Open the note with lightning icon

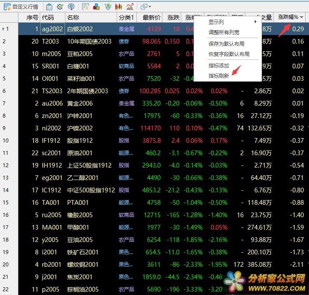click(x=85, y=7)
